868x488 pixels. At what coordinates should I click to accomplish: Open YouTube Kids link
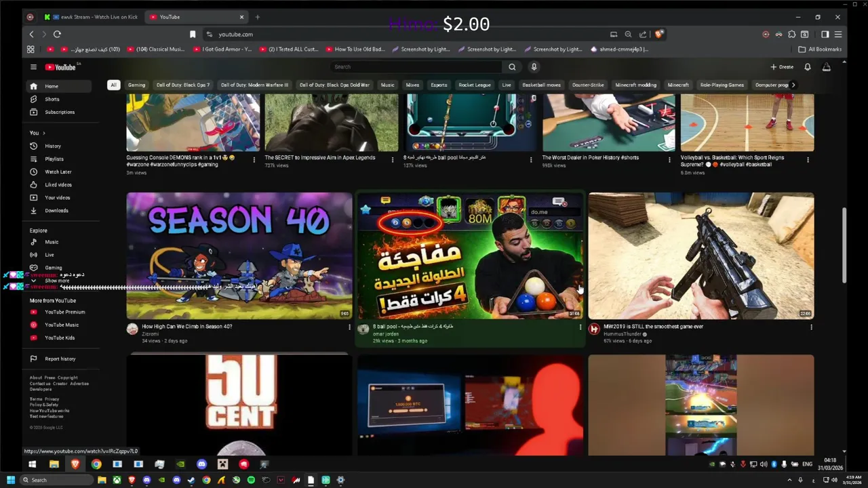coord(59,338)
